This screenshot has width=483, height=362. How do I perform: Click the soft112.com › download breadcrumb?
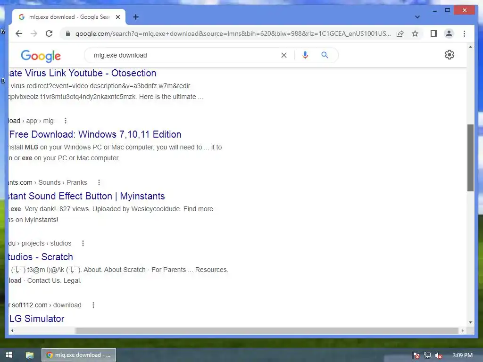coord(45,305)
